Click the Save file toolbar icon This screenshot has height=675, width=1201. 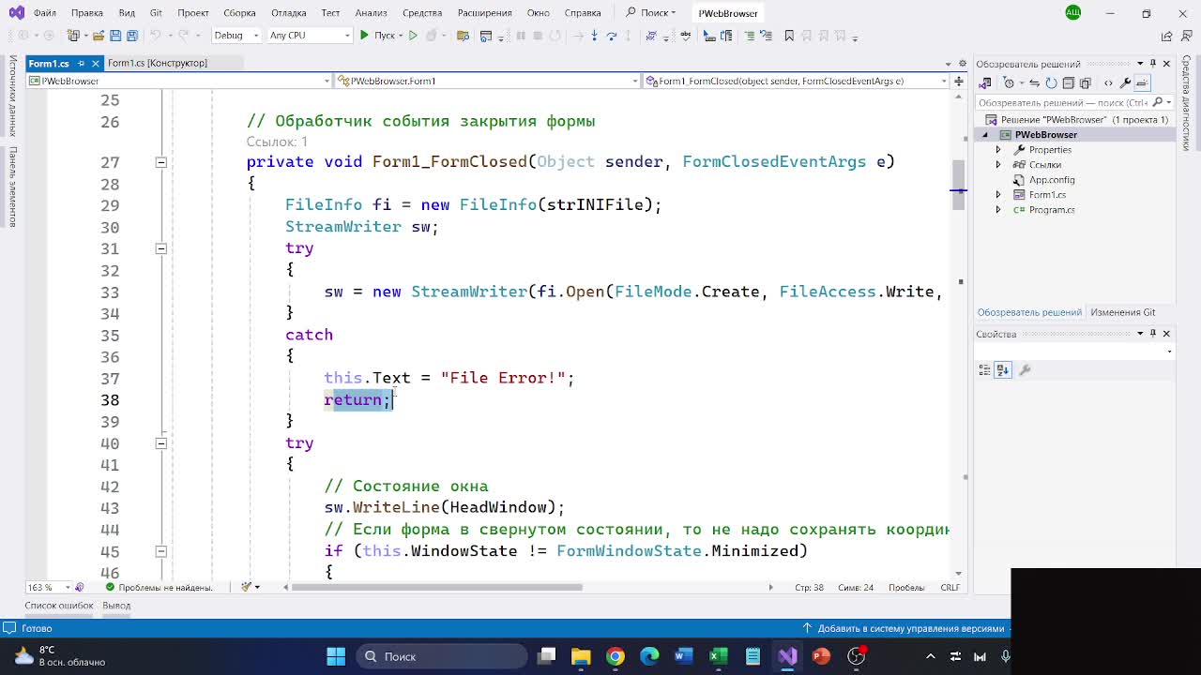pos(115,36)
